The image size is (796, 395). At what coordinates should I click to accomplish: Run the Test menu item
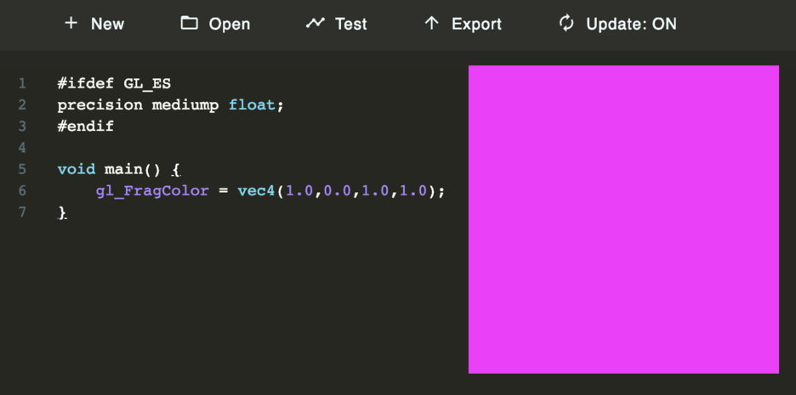pyautogui.click(x=350, y=24)
